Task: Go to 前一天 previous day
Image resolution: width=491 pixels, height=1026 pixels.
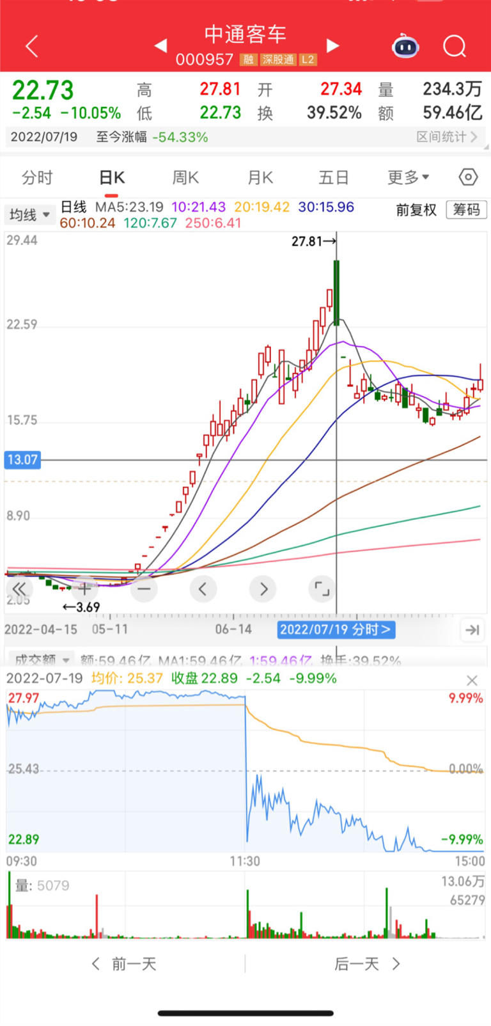Action: [x=124, y=964]
